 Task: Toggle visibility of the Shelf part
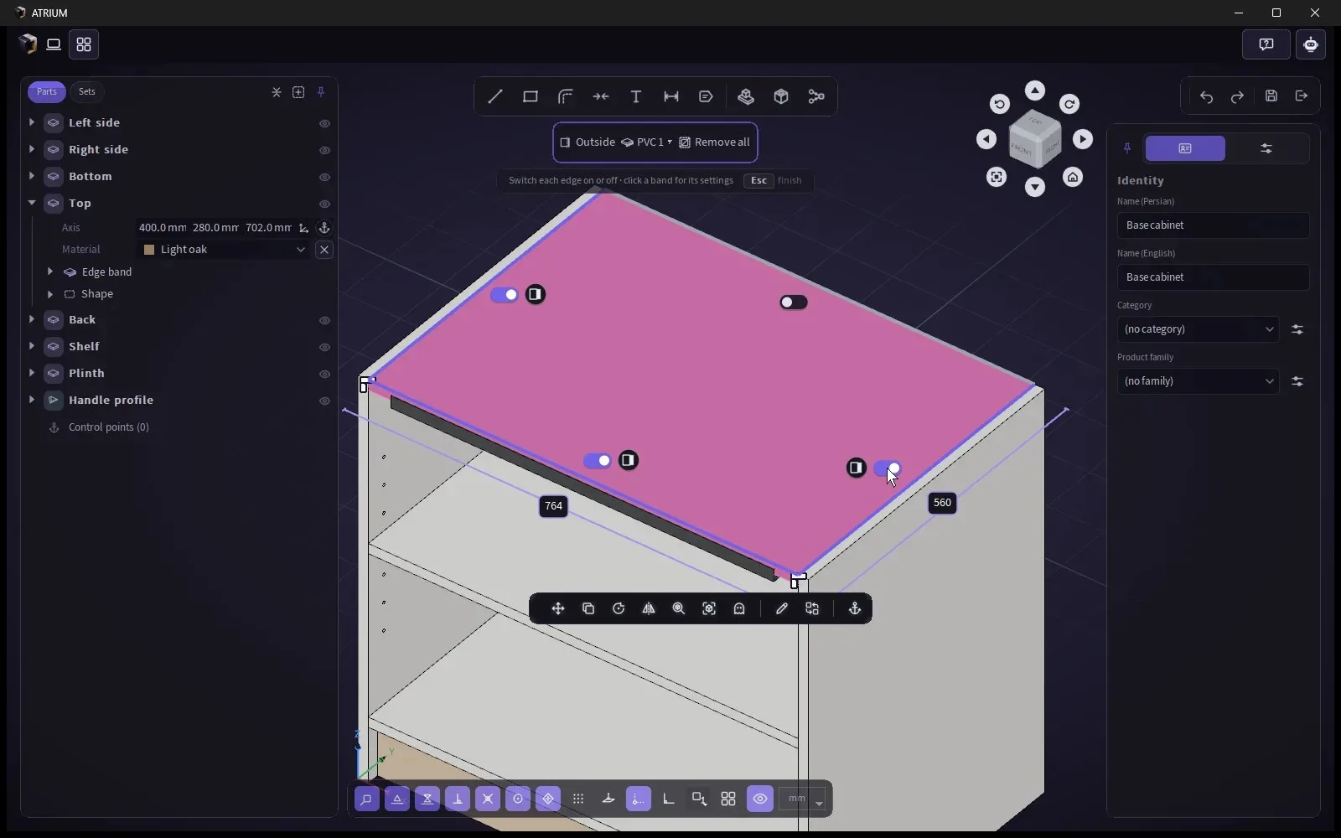[x=324, y=347]
